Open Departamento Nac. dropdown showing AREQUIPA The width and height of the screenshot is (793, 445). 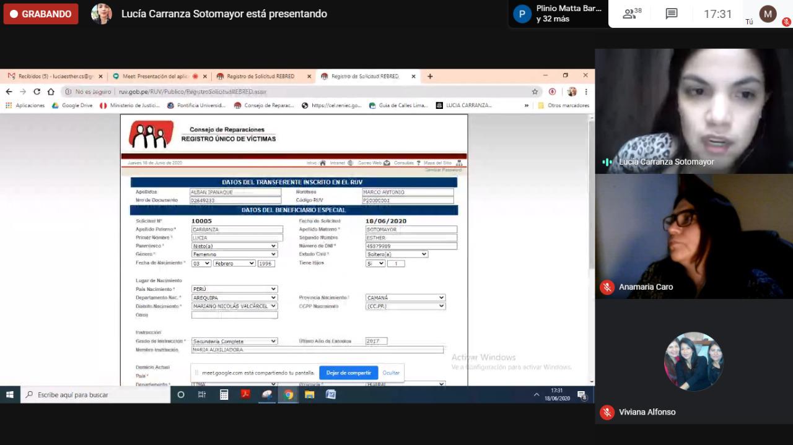click(x=234, y=298)
